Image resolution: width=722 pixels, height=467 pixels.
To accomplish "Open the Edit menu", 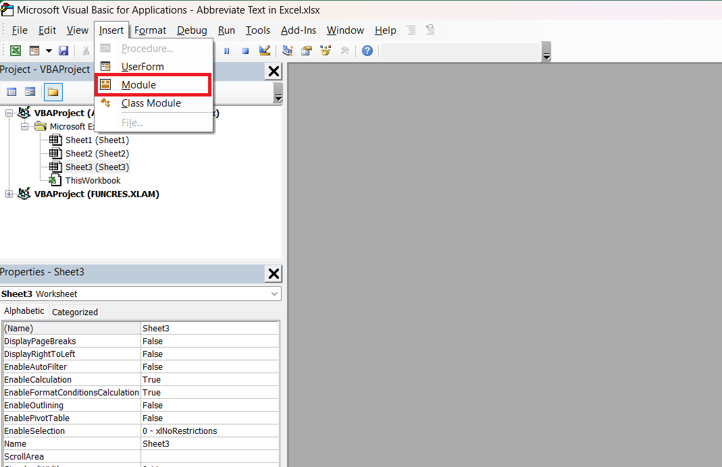I will click(47, 30).
